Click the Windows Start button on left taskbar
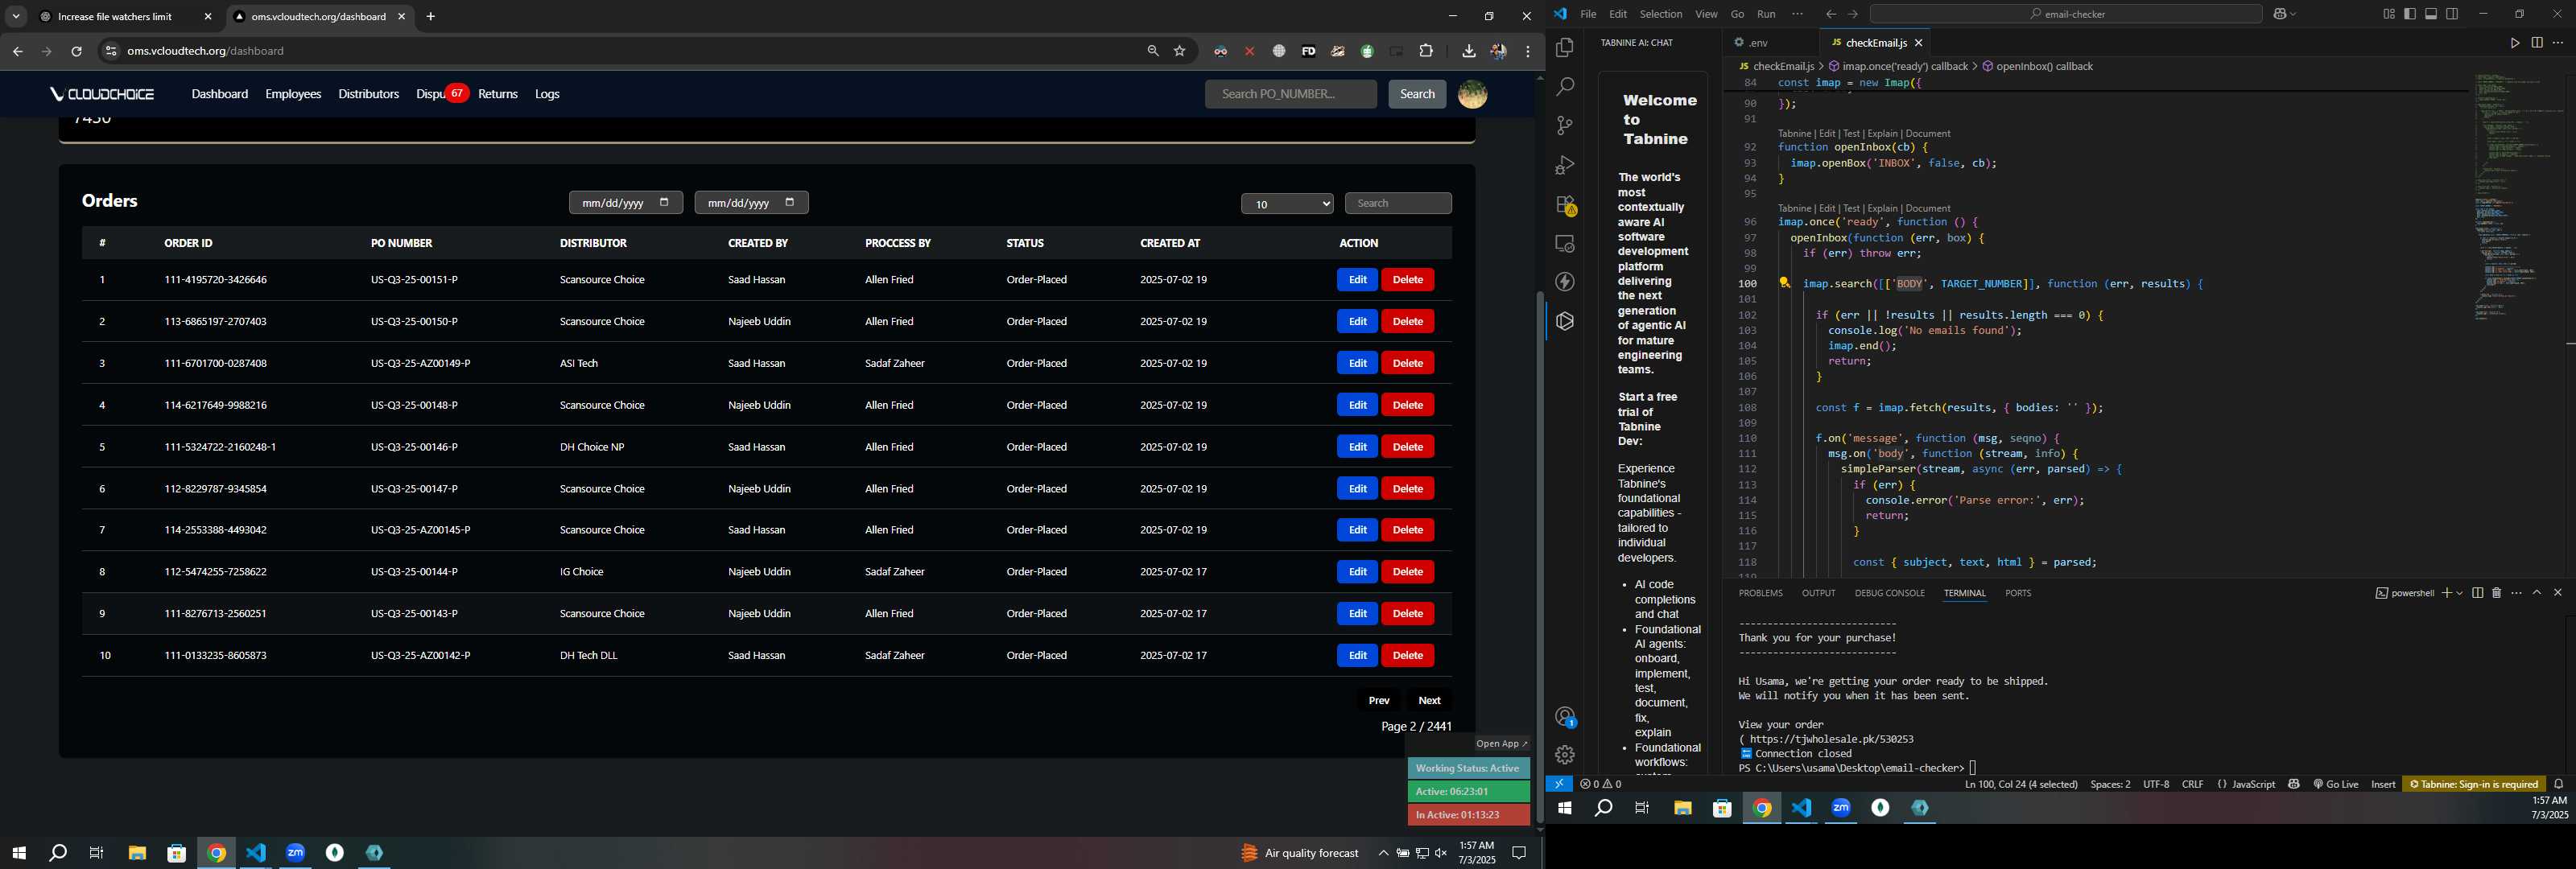 (18, 853)
